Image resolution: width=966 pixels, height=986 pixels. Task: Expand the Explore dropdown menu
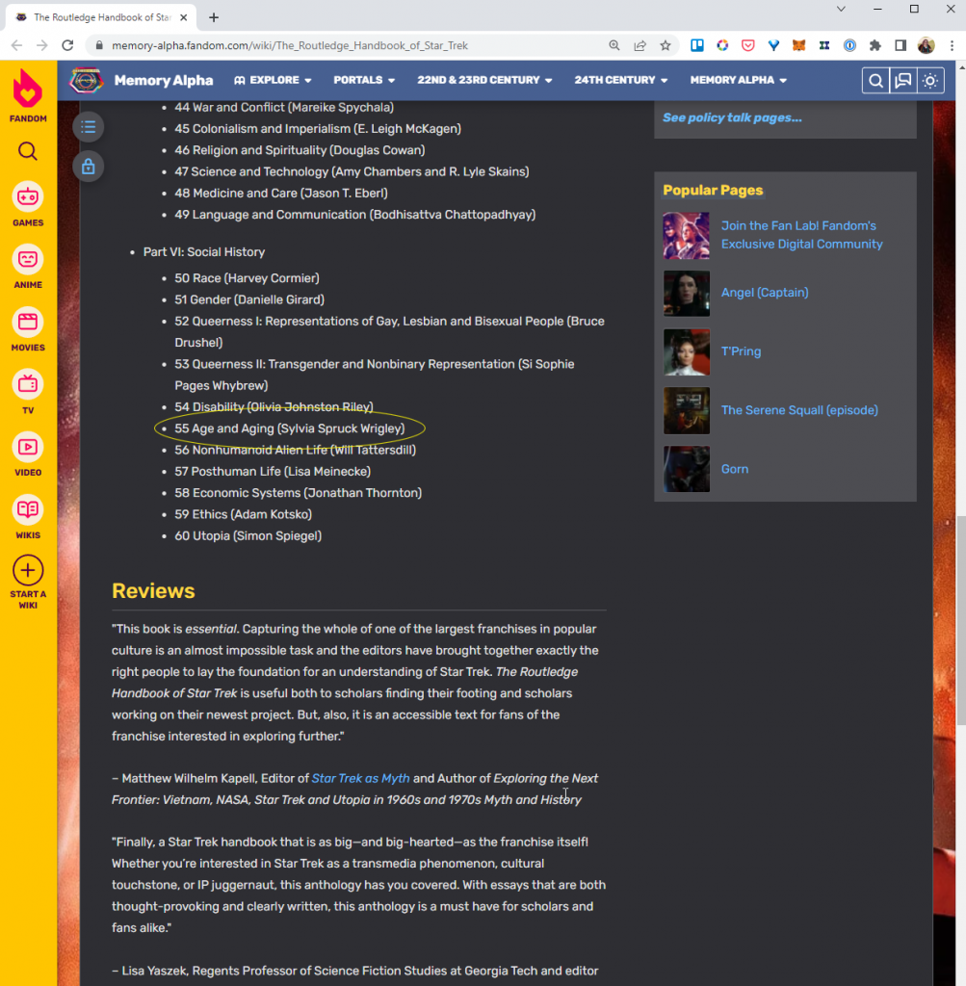273,80
